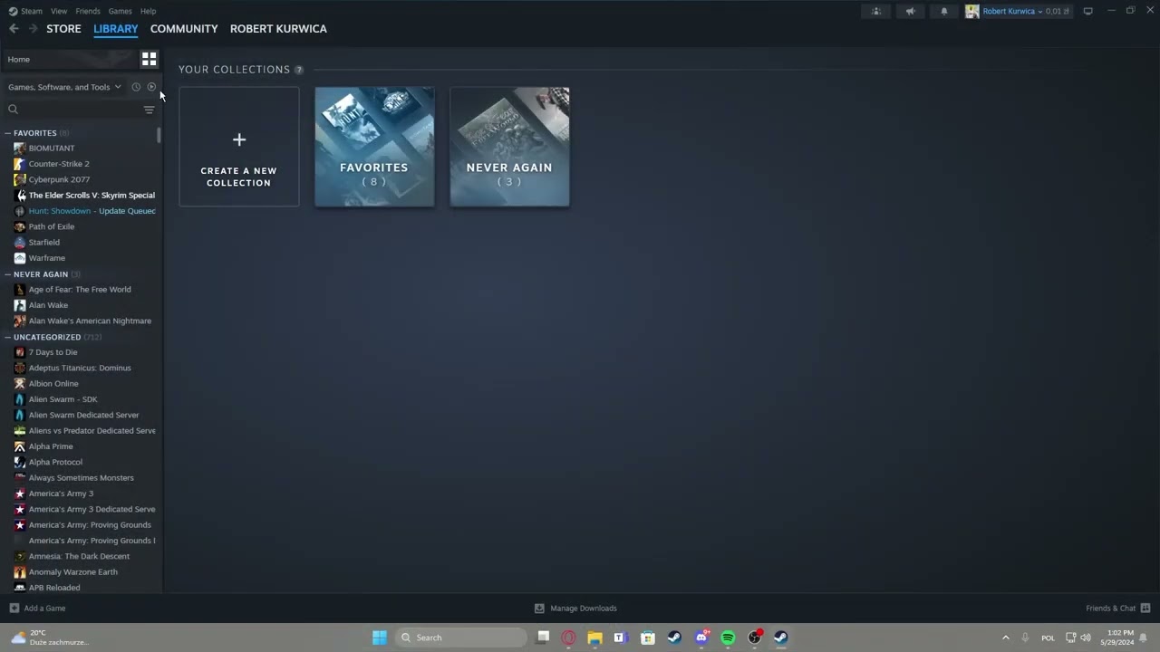This screenshot has height=652, width=1160.
Task: Select The Elder Scrolls V: Skyrim Special
Action: coord(92,196)
